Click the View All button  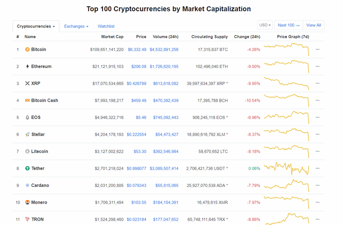click(x=314, y=25)
